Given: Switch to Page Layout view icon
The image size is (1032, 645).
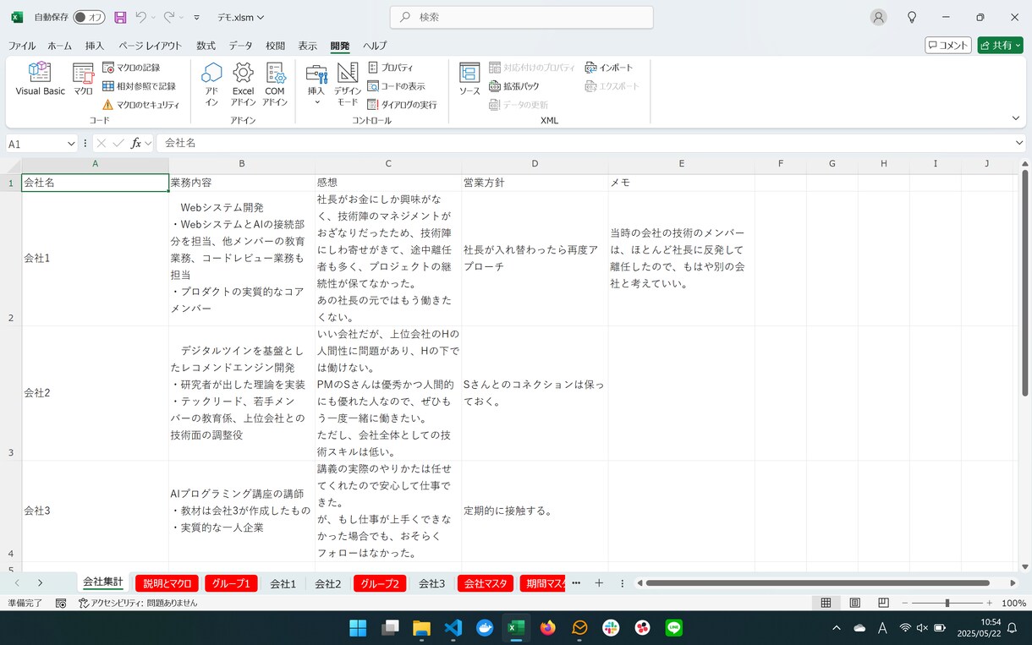Looking at the screenshot, I should click(854, 603).
